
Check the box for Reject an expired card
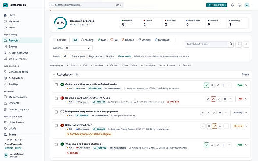[x=56, y=126]
